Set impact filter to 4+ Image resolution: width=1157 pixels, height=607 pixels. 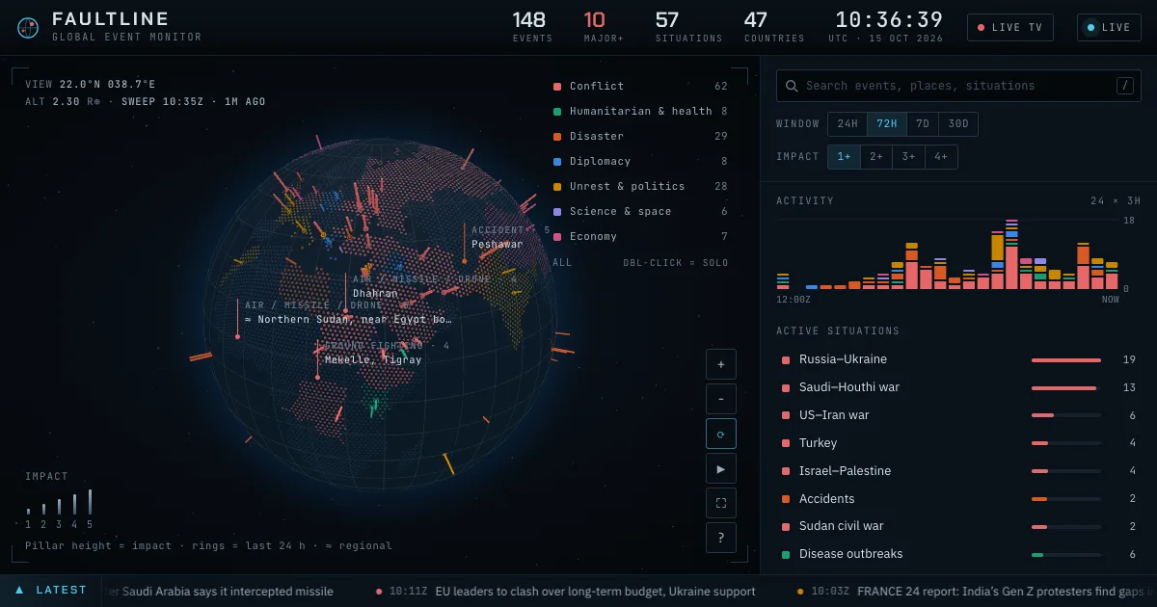(942, 156)
